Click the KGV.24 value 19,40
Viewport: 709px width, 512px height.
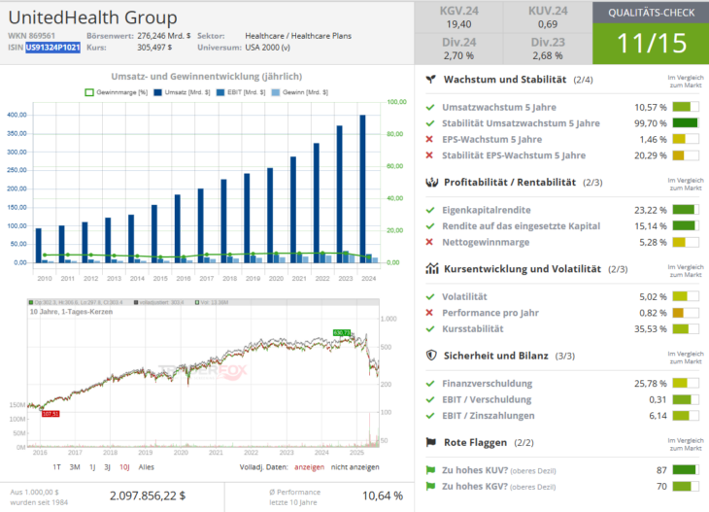(x=458, y=24)
